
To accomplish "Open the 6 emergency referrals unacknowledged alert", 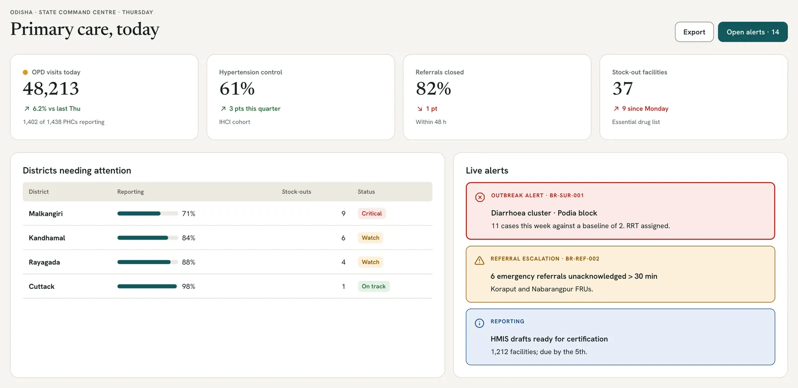I will point(620,274).
